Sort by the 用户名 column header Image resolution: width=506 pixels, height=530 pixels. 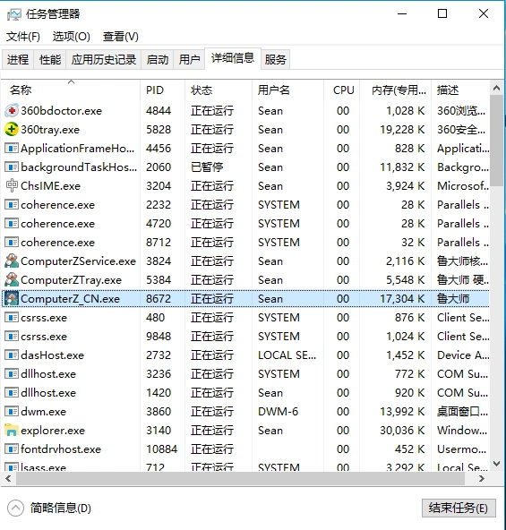[287, 90]
